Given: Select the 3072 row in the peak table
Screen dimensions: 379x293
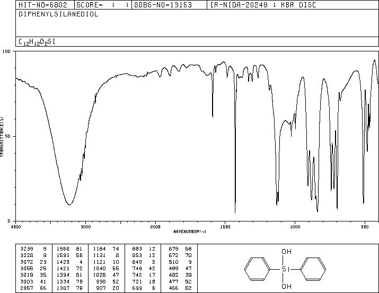Looking at the screenshot, I should tap(33, 262).
